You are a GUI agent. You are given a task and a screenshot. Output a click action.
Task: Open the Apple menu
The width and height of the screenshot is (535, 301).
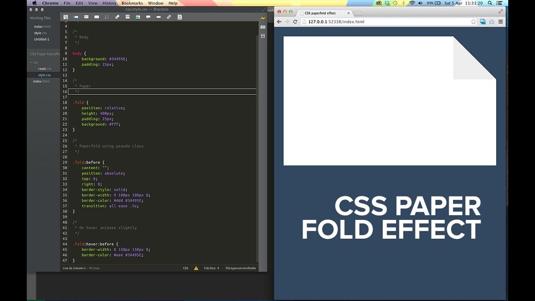(35, 3)
